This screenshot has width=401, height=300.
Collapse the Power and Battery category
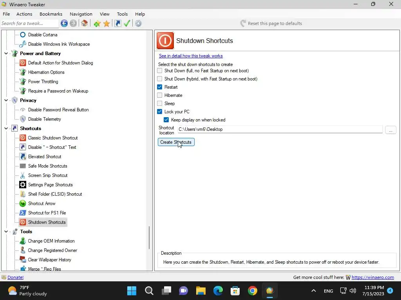[x=6, y=54]
